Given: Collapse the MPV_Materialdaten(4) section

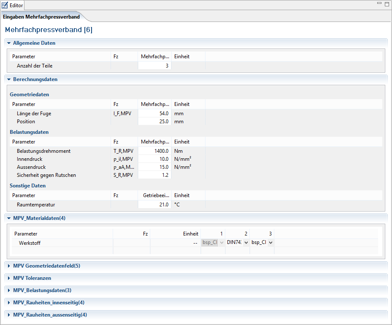Looking at the screenshot, I should tap(9, 218).
